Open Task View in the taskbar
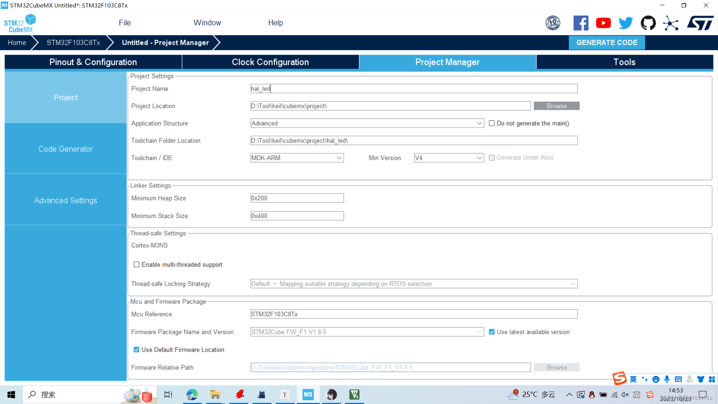Viewport: 718px width, 404px height. pyautogui.click(x=168, y=395)
